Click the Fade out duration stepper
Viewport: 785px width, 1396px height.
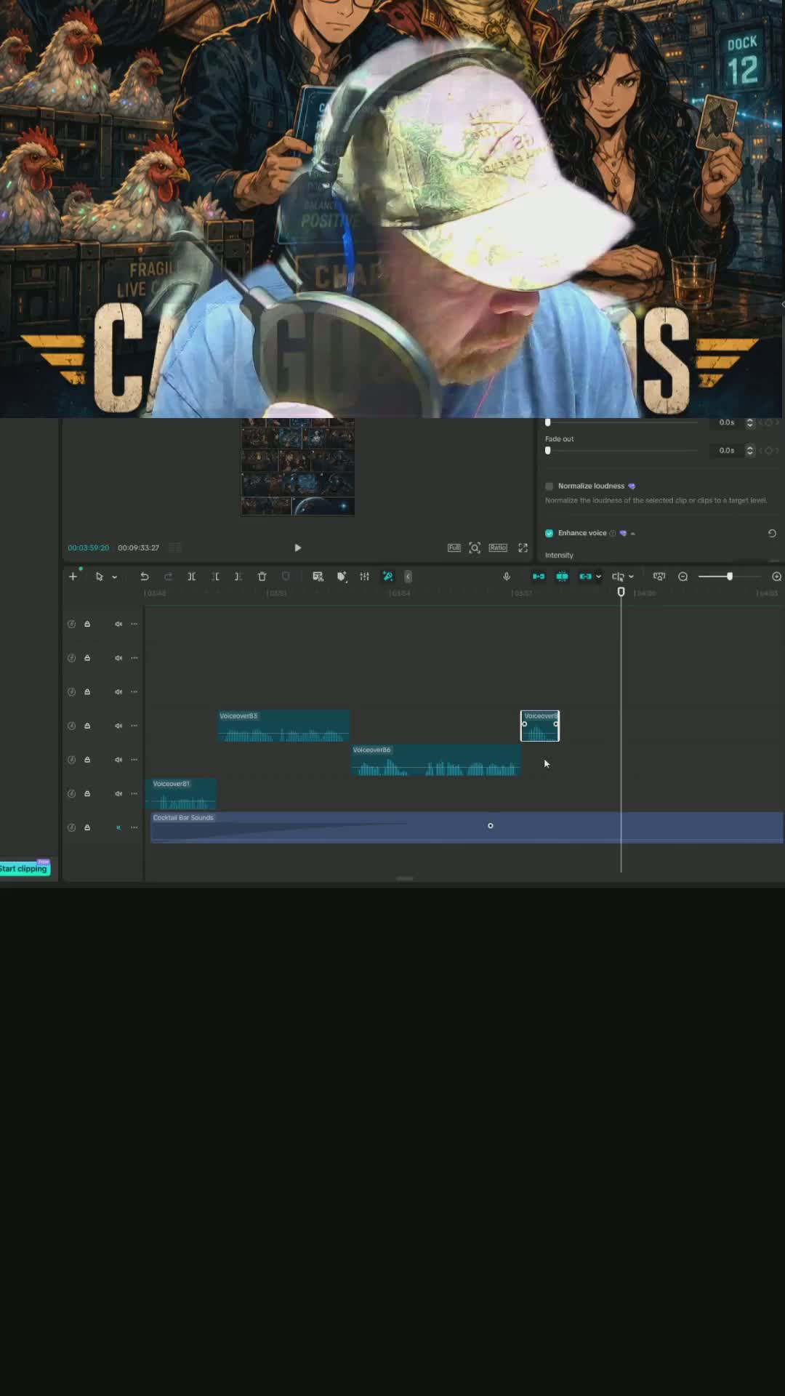749,451
